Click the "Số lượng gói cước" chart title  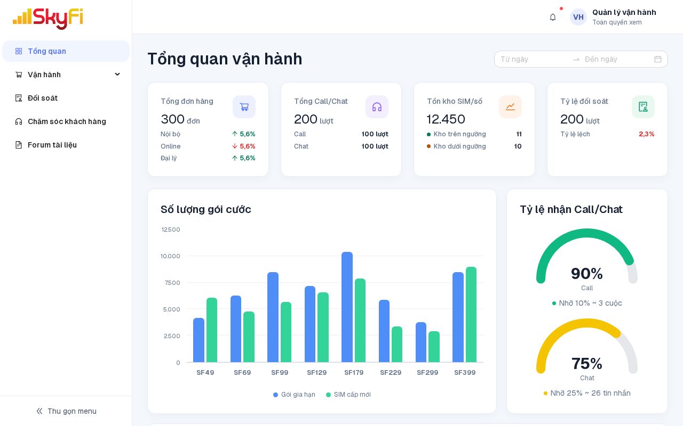click(x=206, y=209)
